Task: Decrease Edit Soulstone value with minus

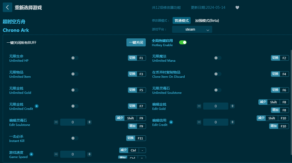Action: coord(56,122)
